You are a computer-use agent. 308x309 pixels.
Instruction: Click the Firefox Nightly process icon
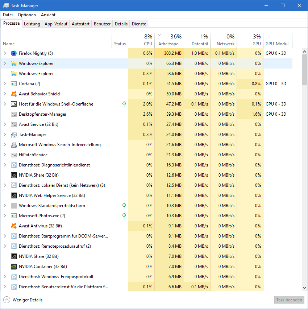(x=14, y=53)
